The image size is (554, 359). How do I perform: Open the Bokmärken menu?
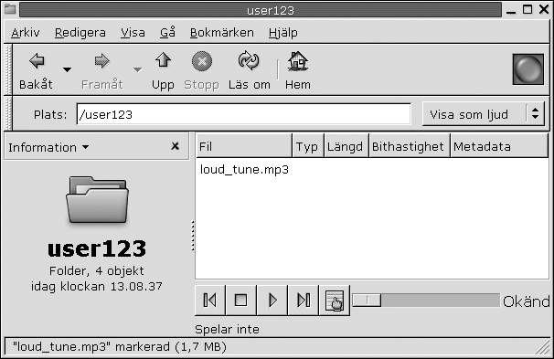[222, 33]
